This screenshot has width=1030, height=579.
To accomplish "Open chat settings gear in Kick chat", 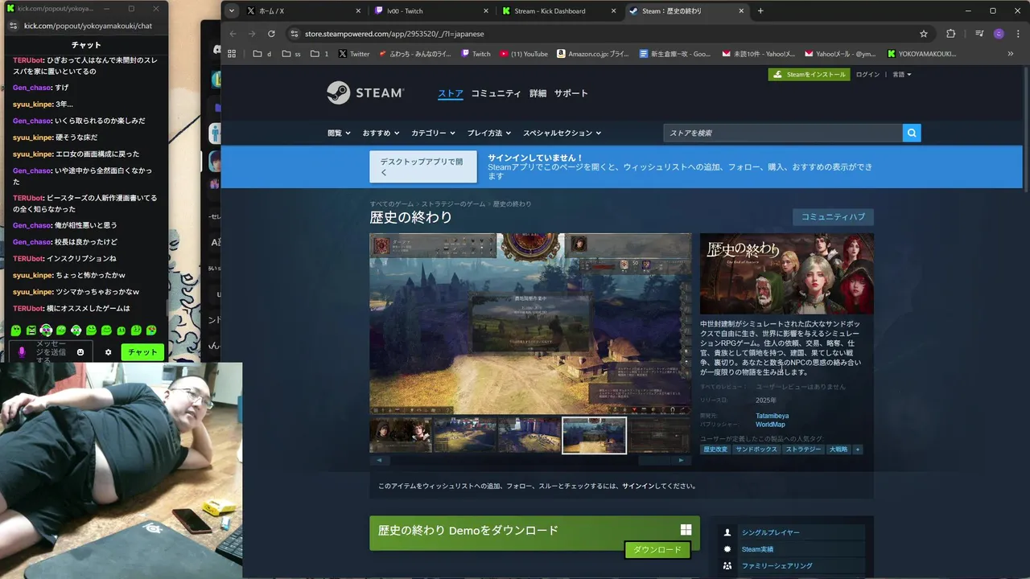I will pyautogui.click(x=109, y=352).
